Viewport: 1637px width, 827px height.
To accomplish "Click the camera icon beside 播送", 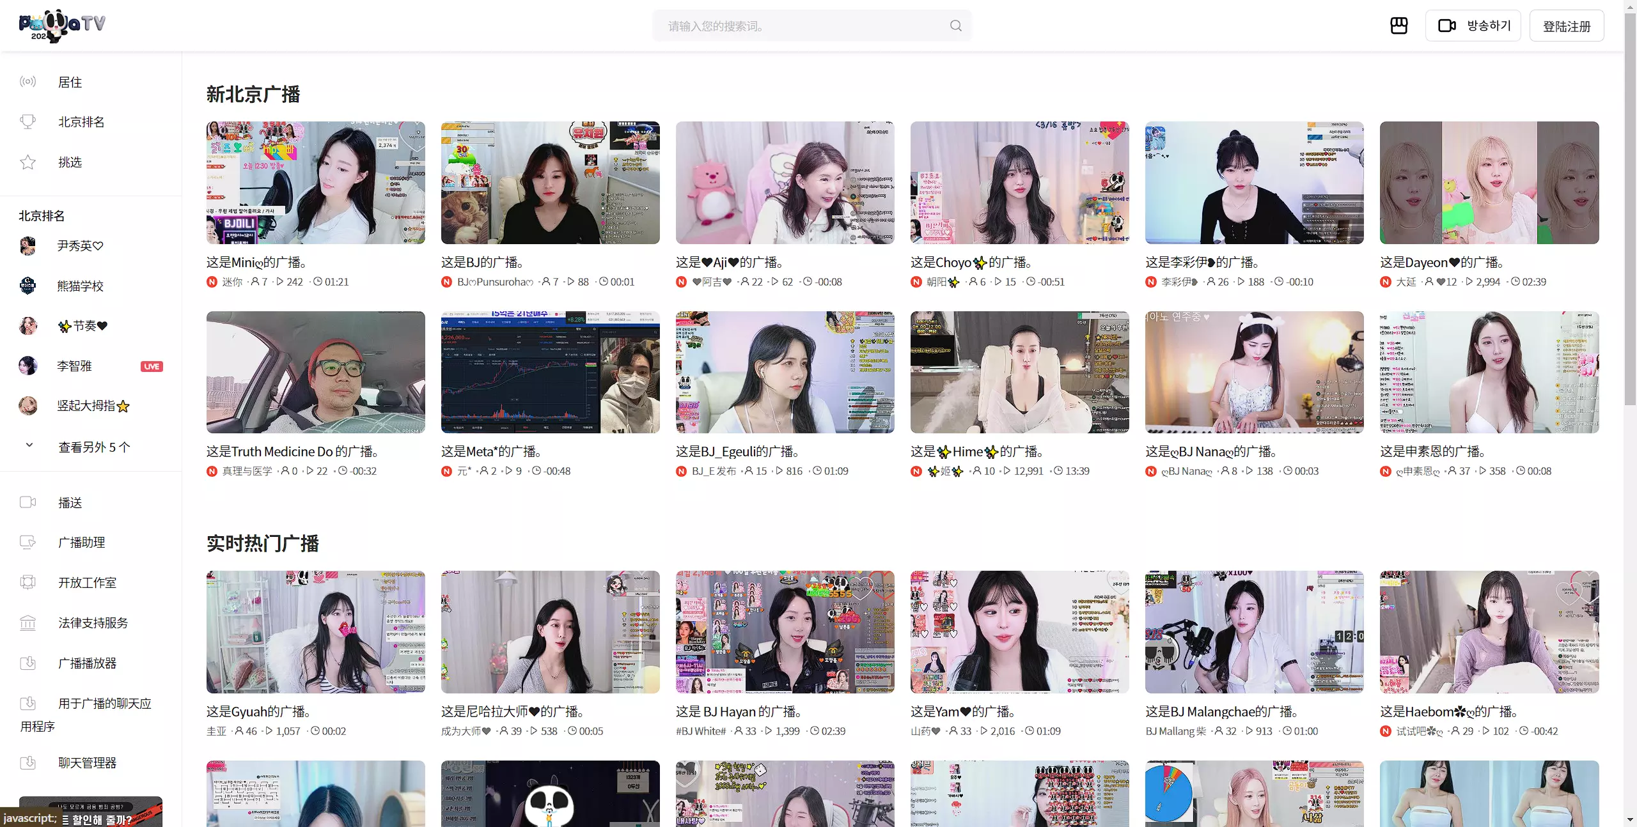I will tap(27, 502).
